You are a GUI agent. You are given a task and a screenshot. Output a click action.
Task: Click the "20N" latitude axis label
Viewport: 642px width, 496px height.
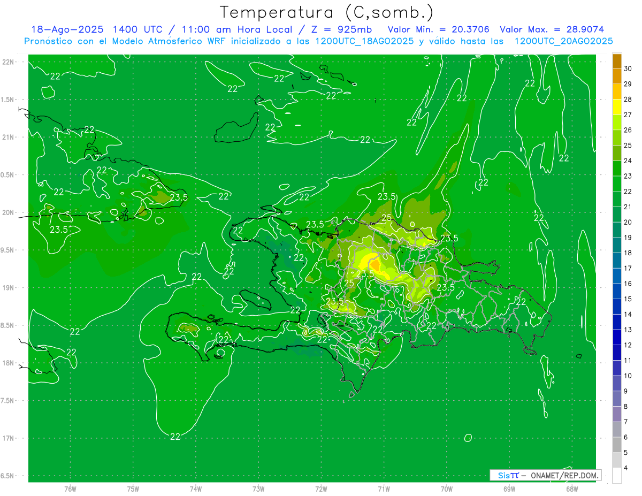[x=9, y=212]
